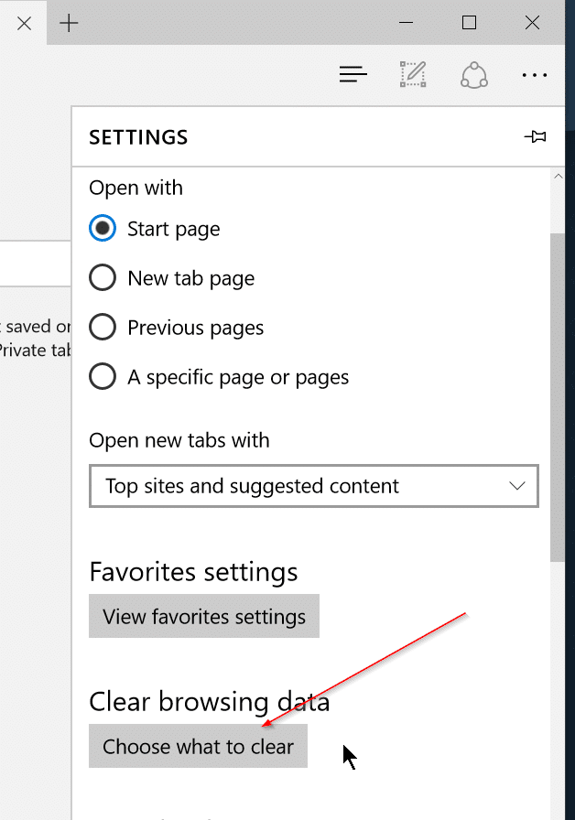Click the Favorites settings heading
Viewport: 575px width, 820px height.
click(193, 572)
